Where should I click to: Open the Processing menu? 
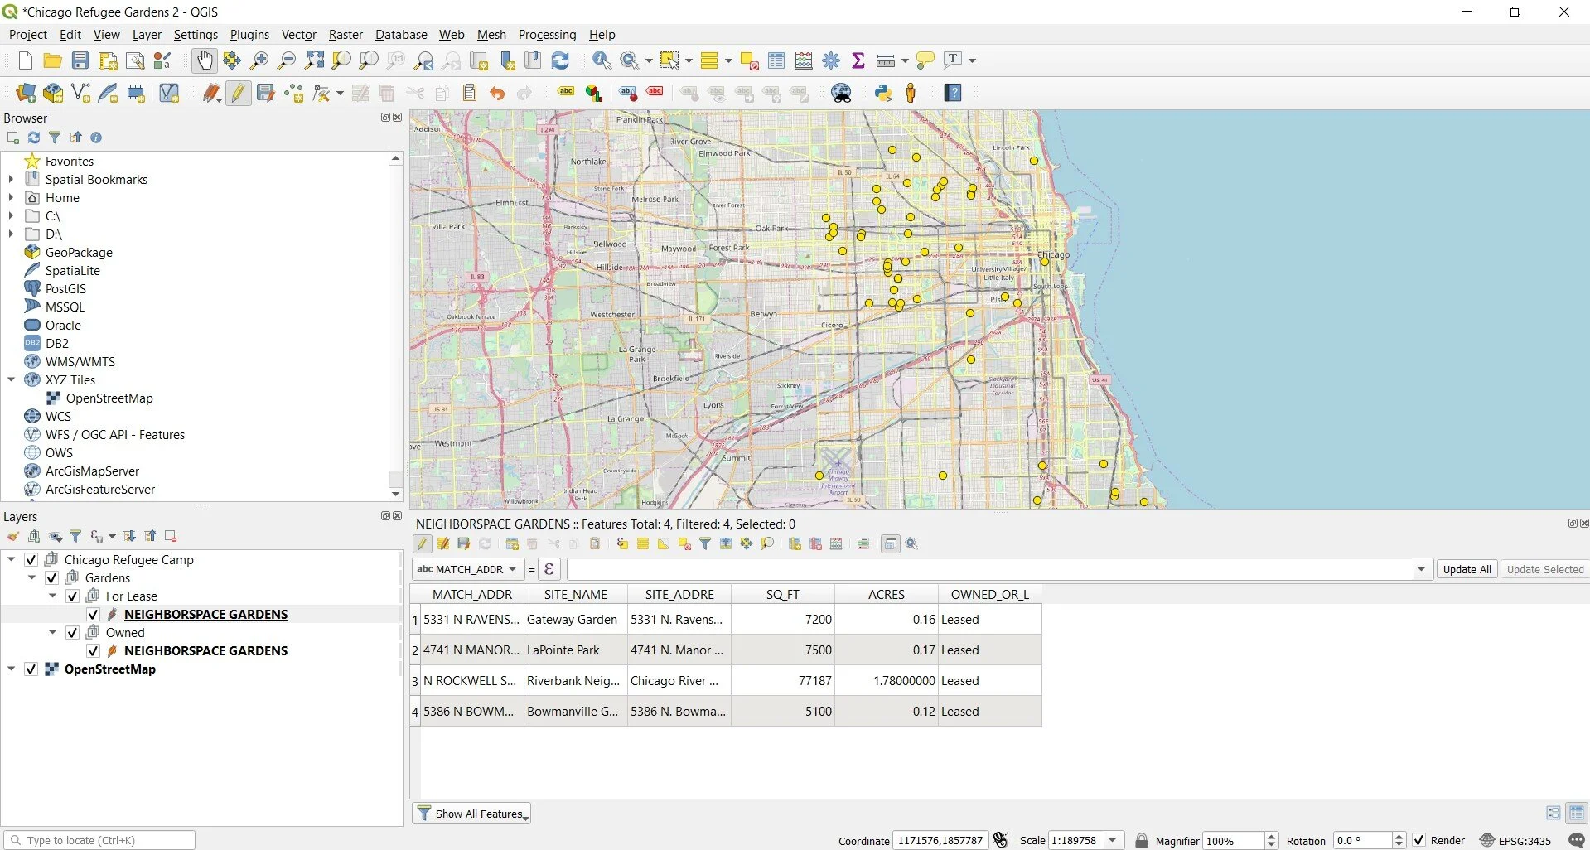coord(547,35)
